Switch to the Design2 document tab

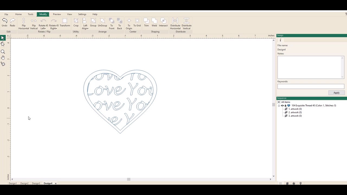point(24,183)
